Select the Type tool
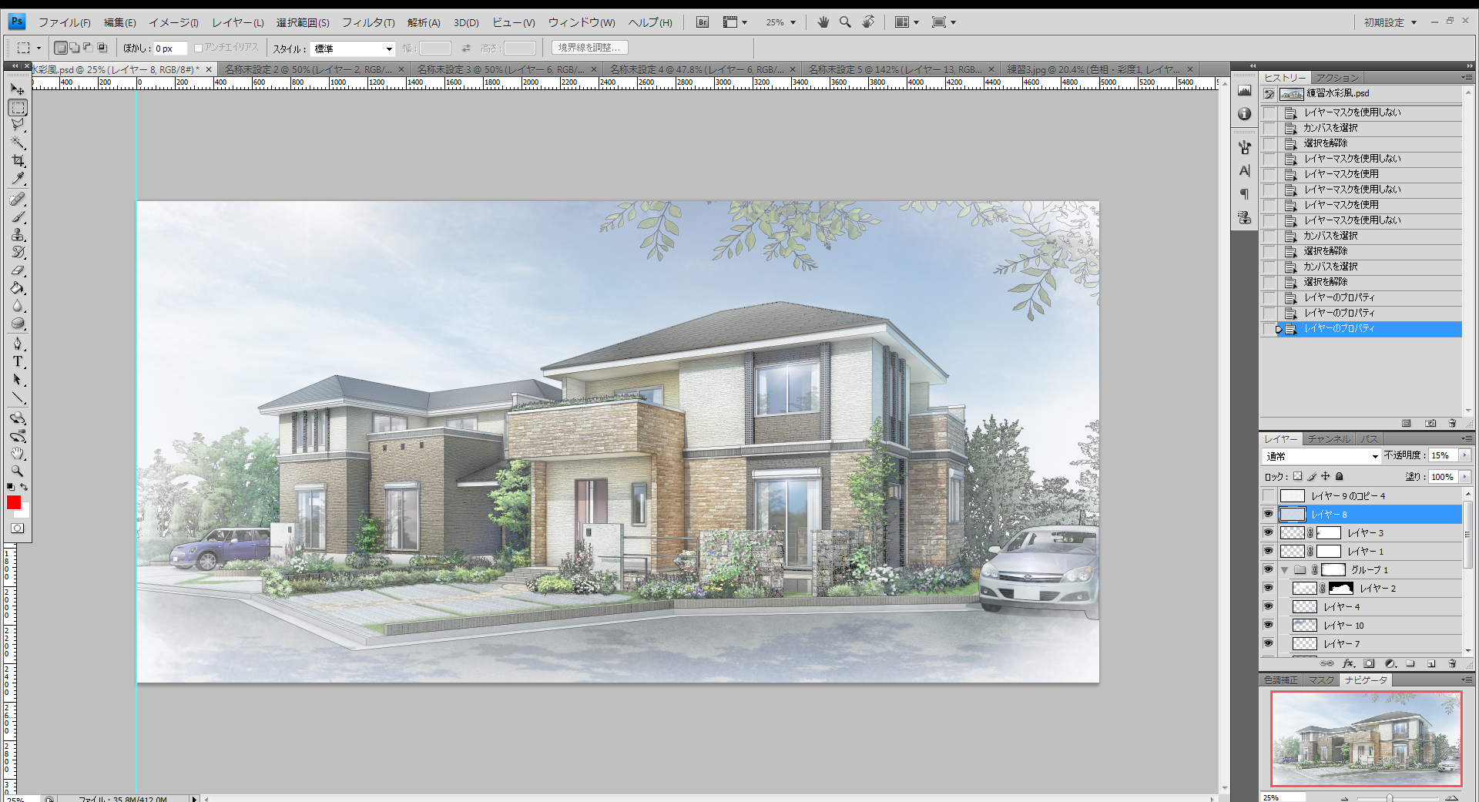Image resolution: width=1479 pixels, height=802 pixels. click(18, 362)
